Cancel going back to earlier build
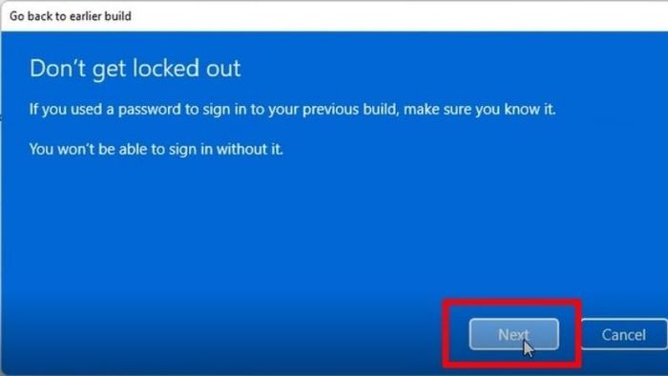Screen dimensions: 668x376 click(x=624, y=335)
